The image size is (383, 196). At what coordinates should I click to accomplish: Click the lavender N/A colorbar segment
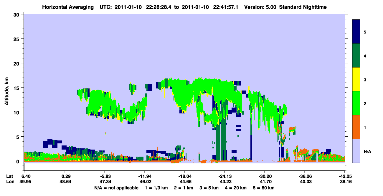[356, 151]
